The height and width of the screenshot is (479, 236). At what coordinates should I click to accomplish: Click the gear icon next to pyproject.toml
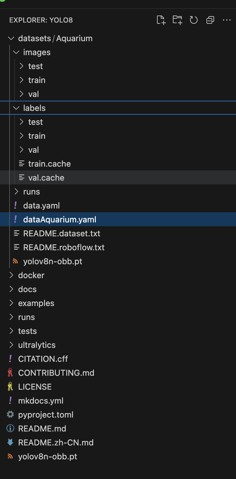click(x=10, y=415)
